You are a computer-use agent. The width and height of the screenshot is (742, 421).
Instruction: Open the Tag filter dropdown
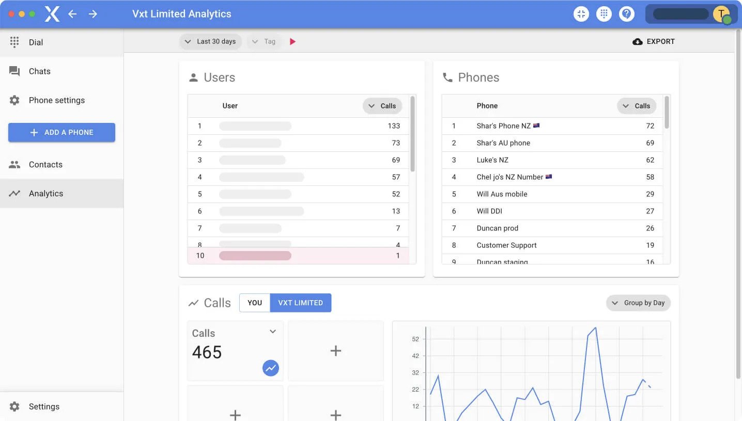tap(264, 41)
